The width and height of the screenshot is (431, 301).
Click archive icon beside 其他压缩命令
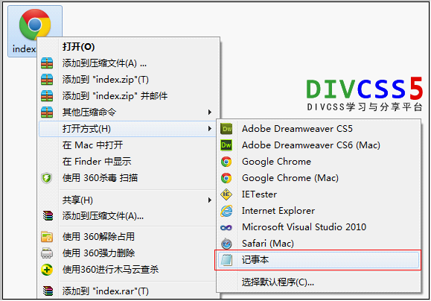pyautogui.click(x=47, y=112)
